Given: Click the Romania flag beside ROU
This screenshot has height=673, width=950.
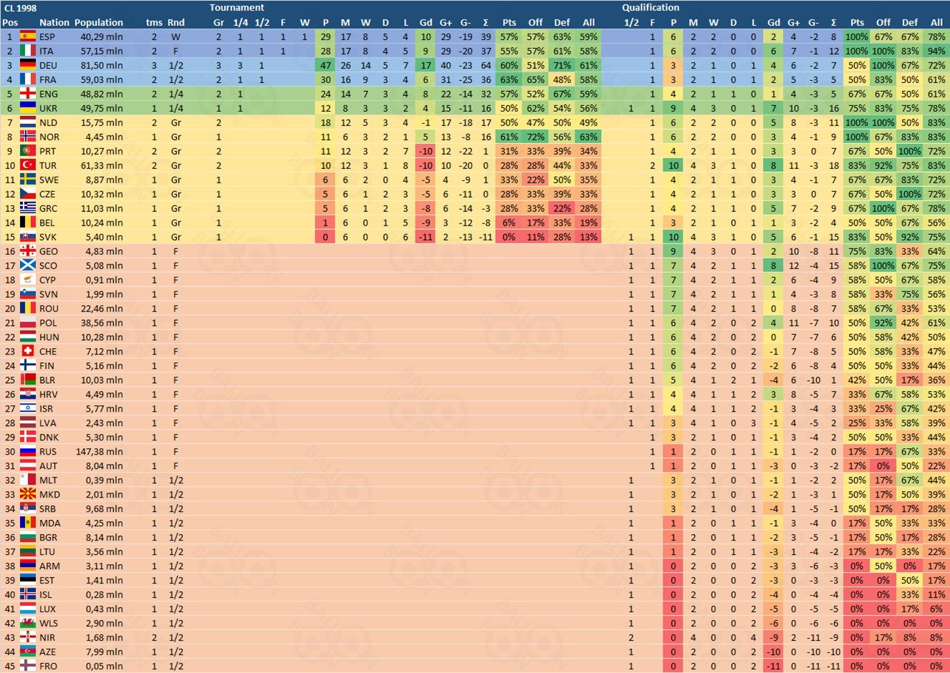Looking at the screenshot, I should point(28,309).
